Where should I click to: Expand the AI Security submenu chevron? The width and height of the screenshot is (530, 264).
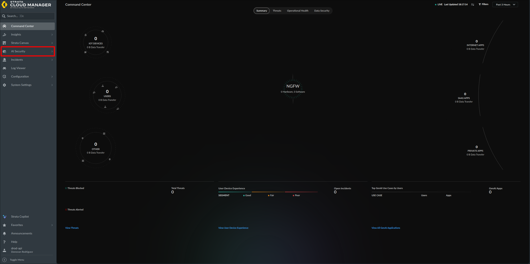(52, 51)
